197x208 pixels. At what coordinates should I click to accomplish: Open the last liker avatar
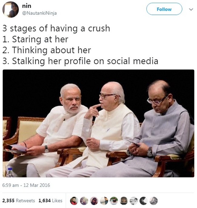point(154,201)
